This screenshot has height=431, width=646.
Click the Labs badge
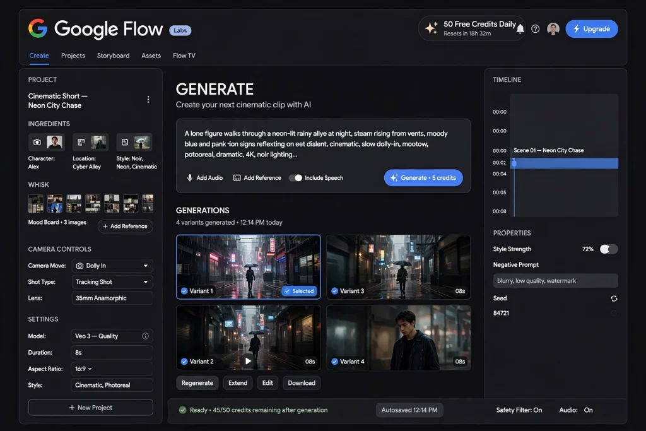tap(180, 30)
